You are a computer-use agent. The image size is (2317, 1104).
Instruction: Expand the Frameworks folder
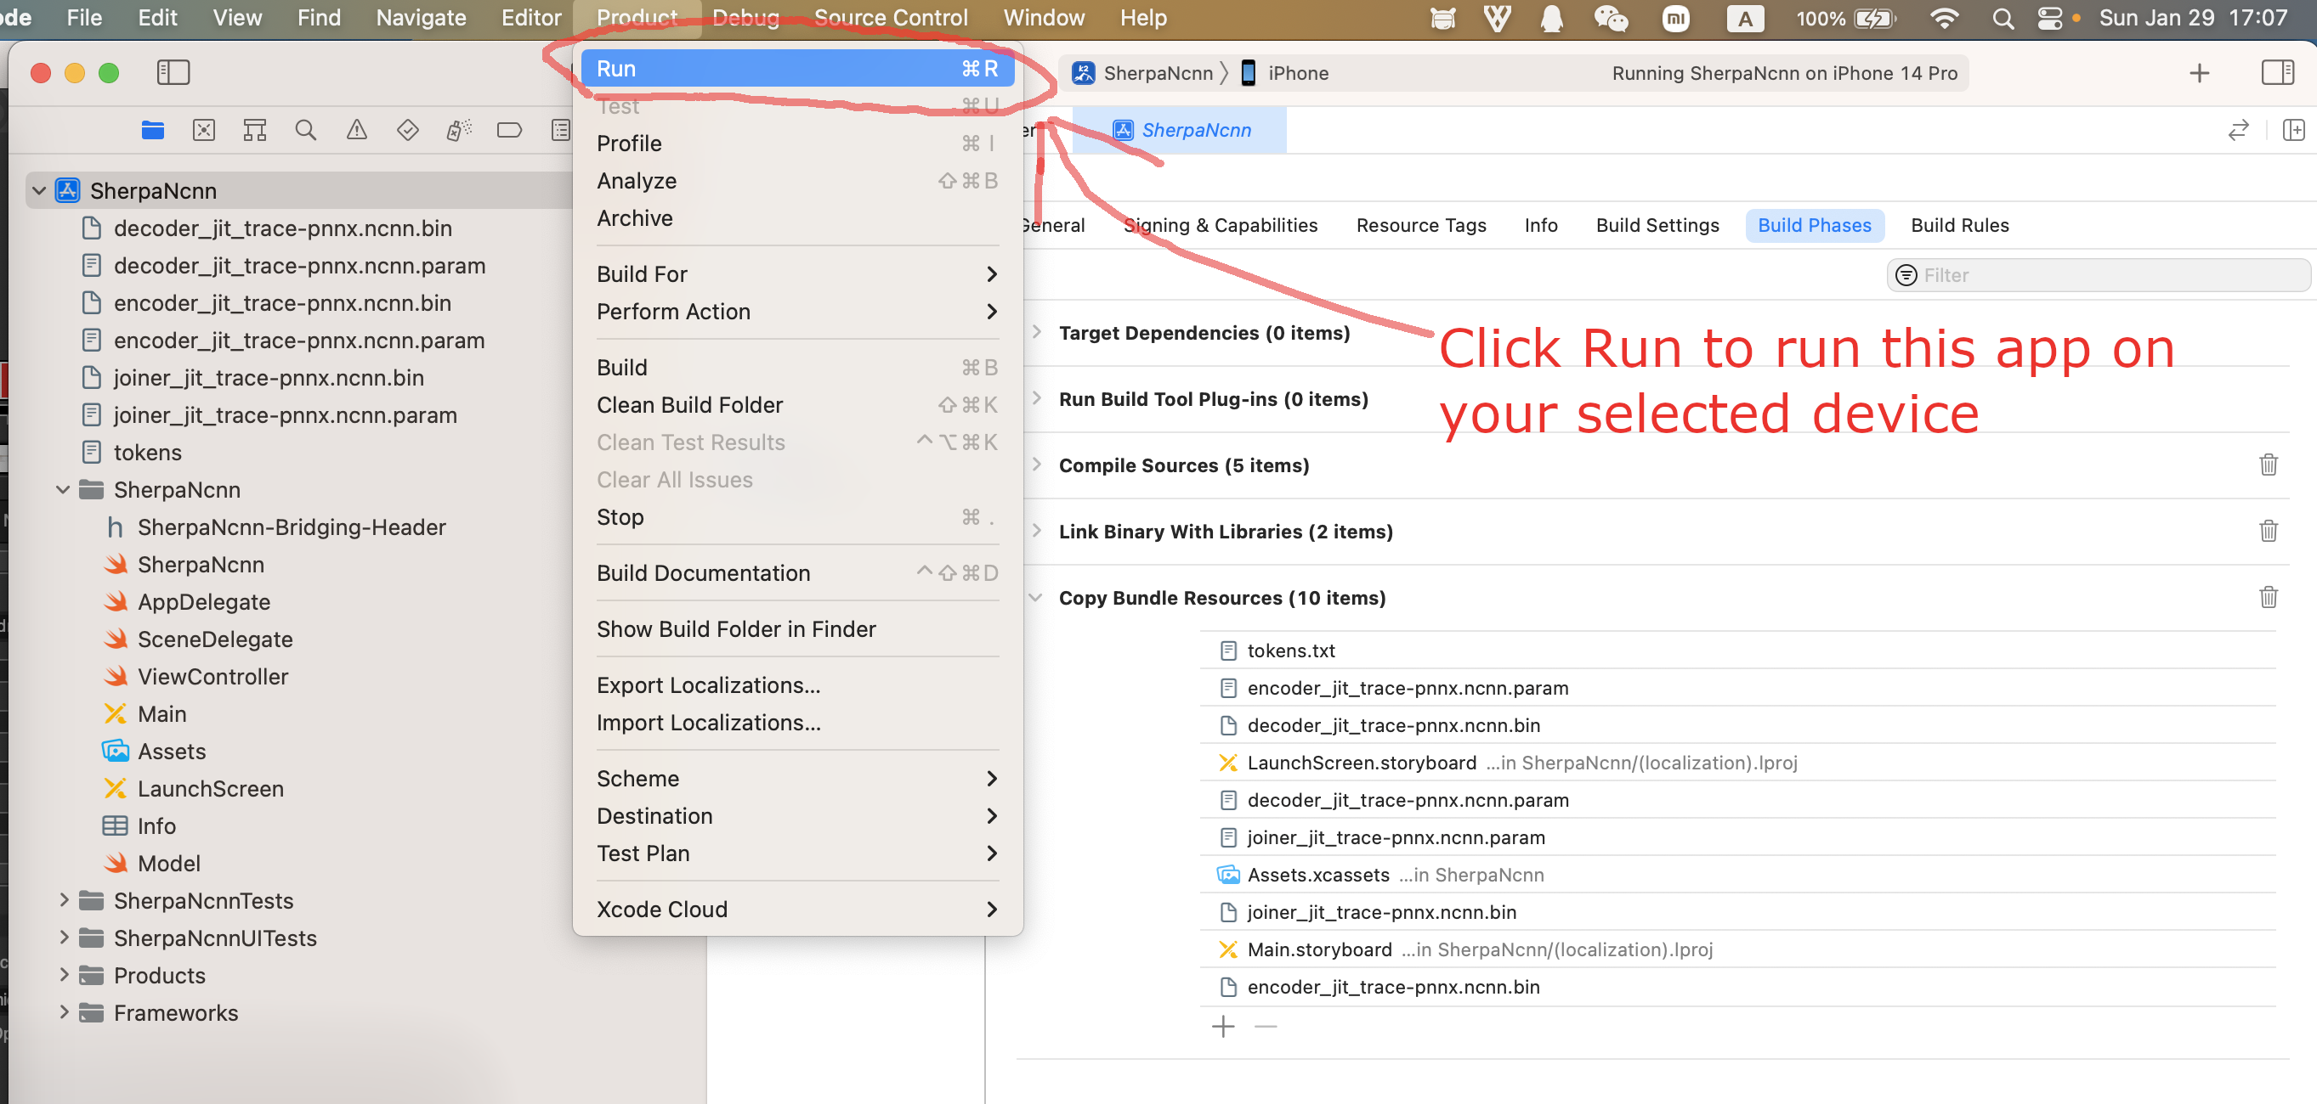[x=63, y=1012]
